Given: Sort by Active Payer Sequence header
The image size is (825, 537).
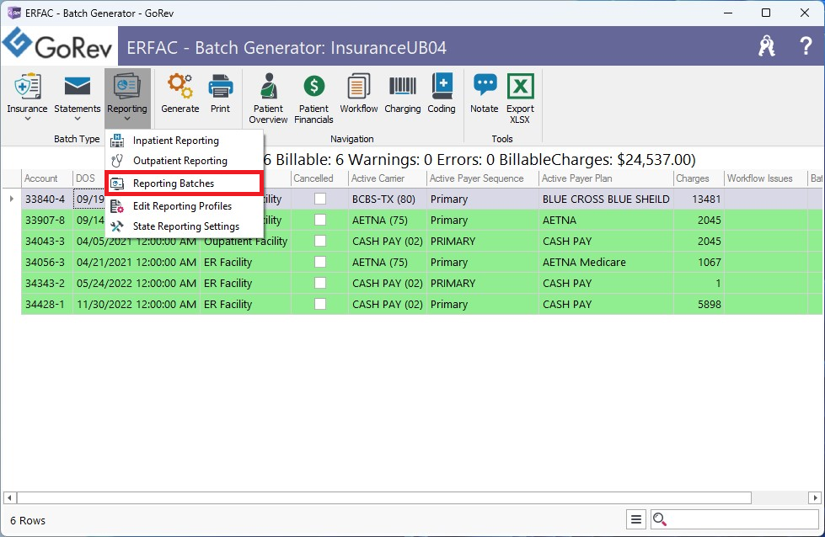Looking at the screenshot, I should click(x=483, y=178).
